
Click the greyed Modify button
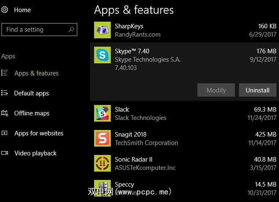[216, 90]
